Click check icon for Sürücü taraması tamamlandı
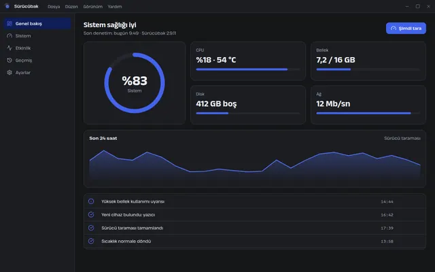The height and width of the screenshot is (272, 435). 91,228
